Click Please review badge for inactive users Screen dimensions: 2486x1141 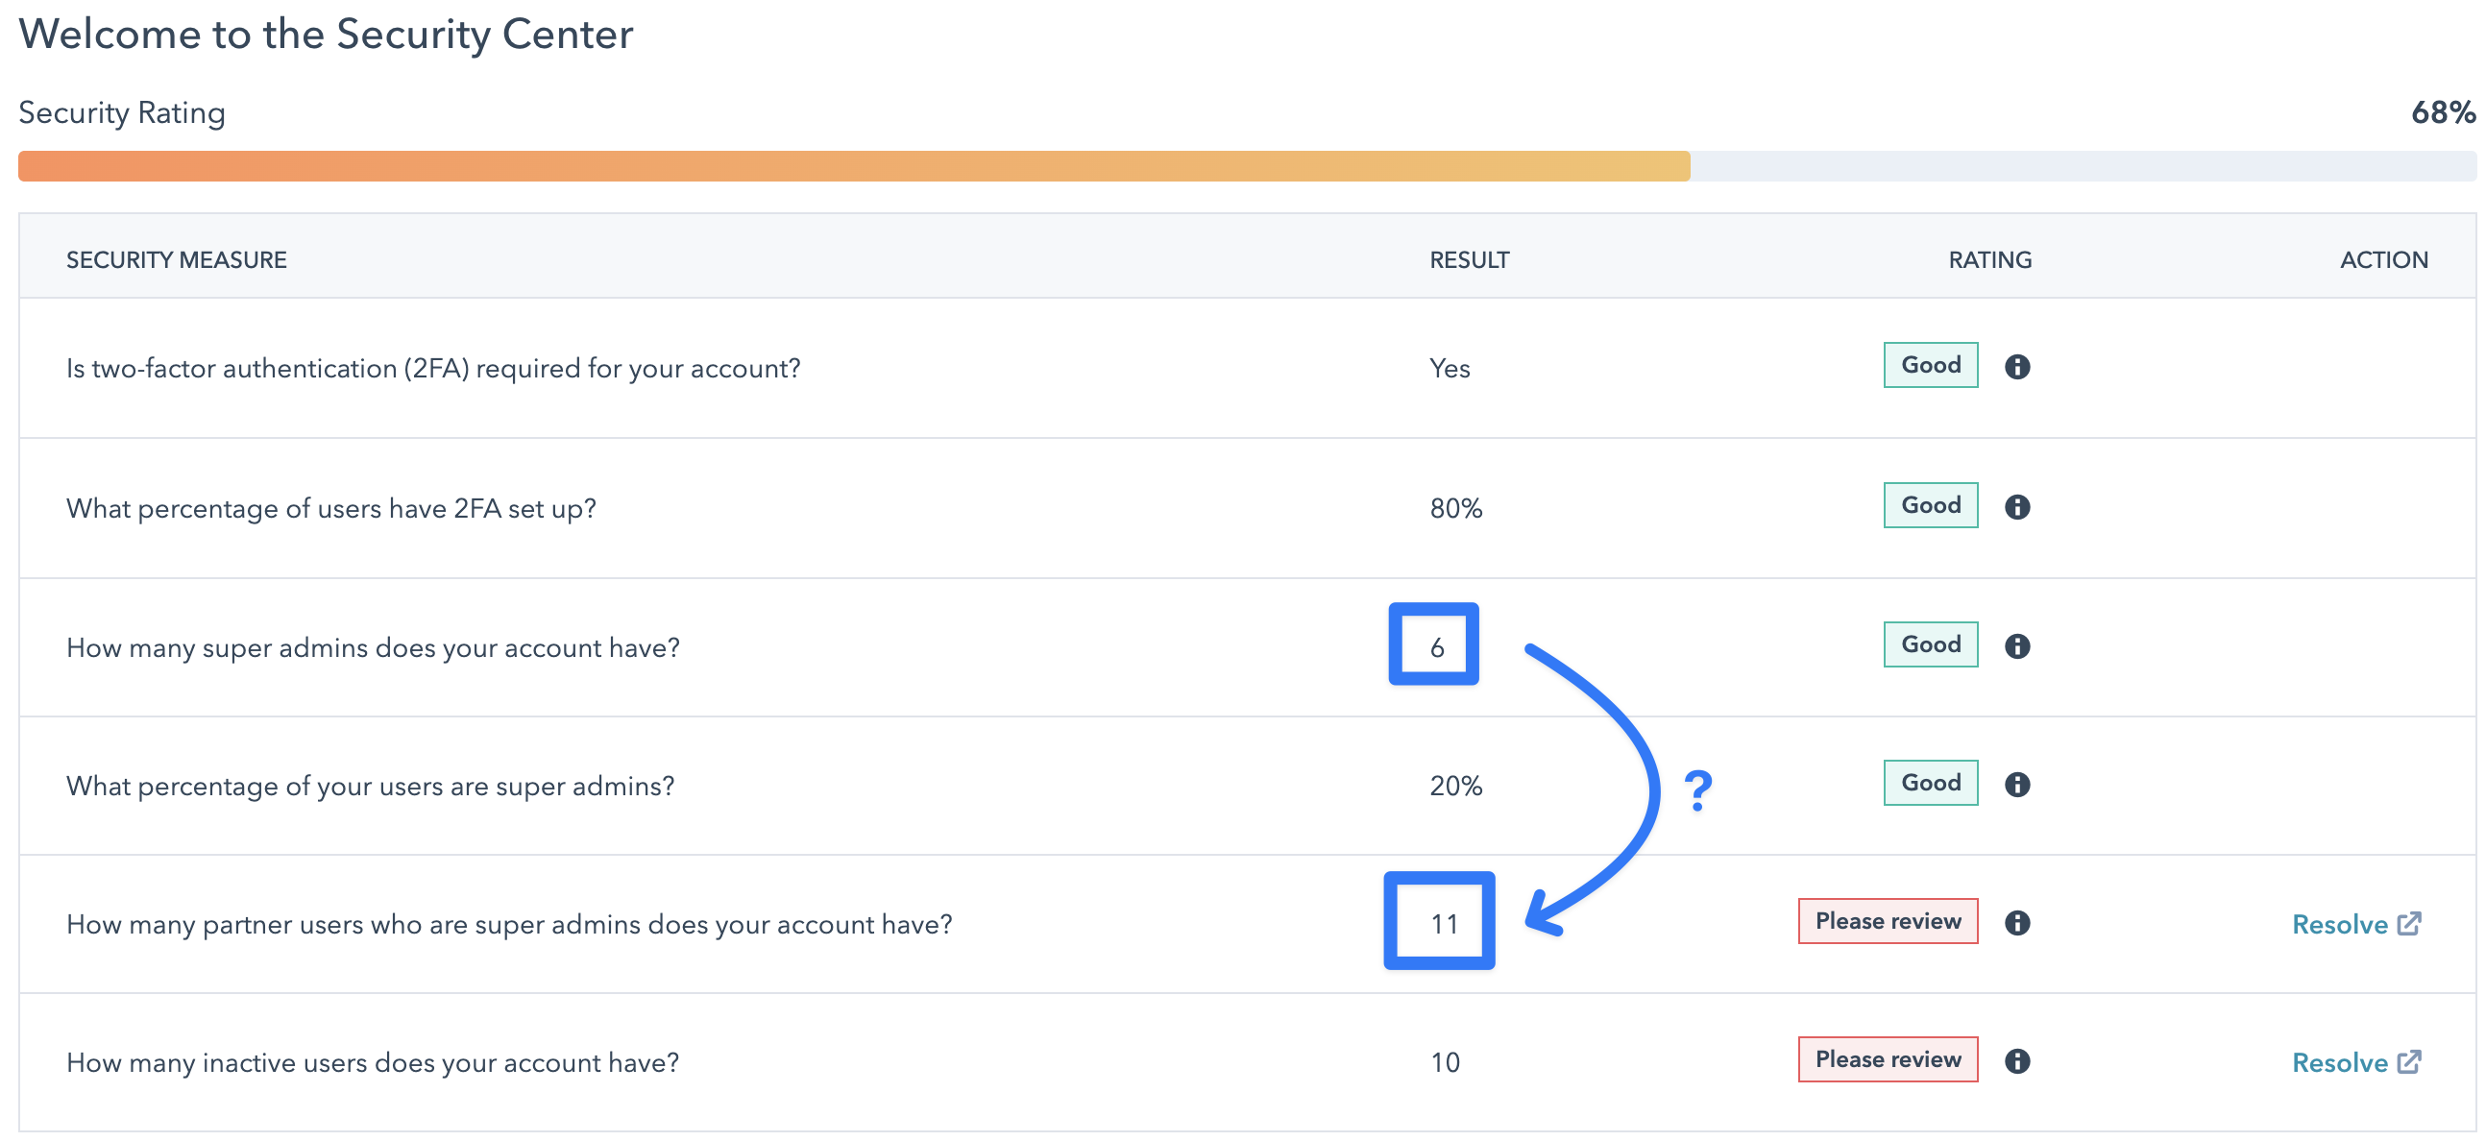point(1887,1059)
